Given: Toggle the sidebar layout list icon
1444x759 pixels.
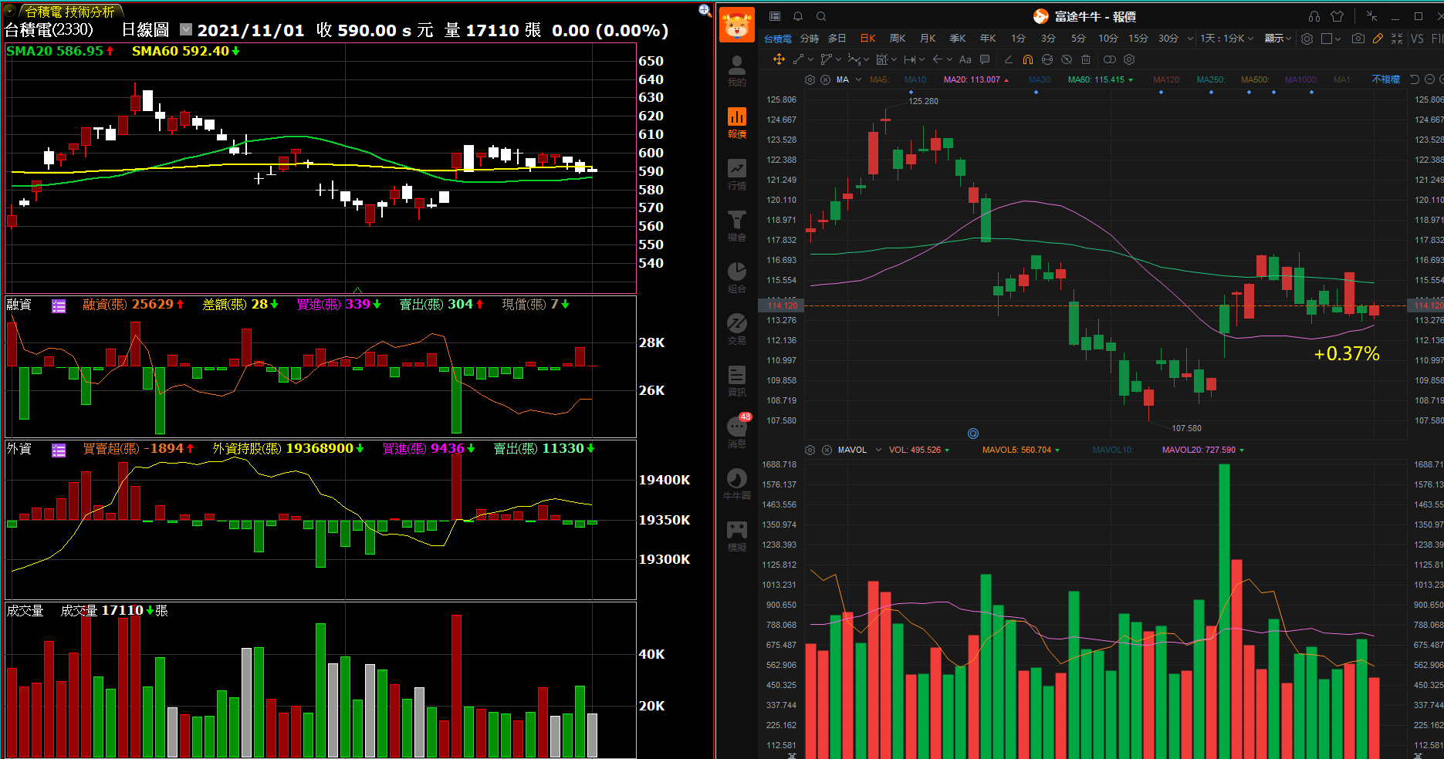Looking at the screenshot, I should (775, 16).
